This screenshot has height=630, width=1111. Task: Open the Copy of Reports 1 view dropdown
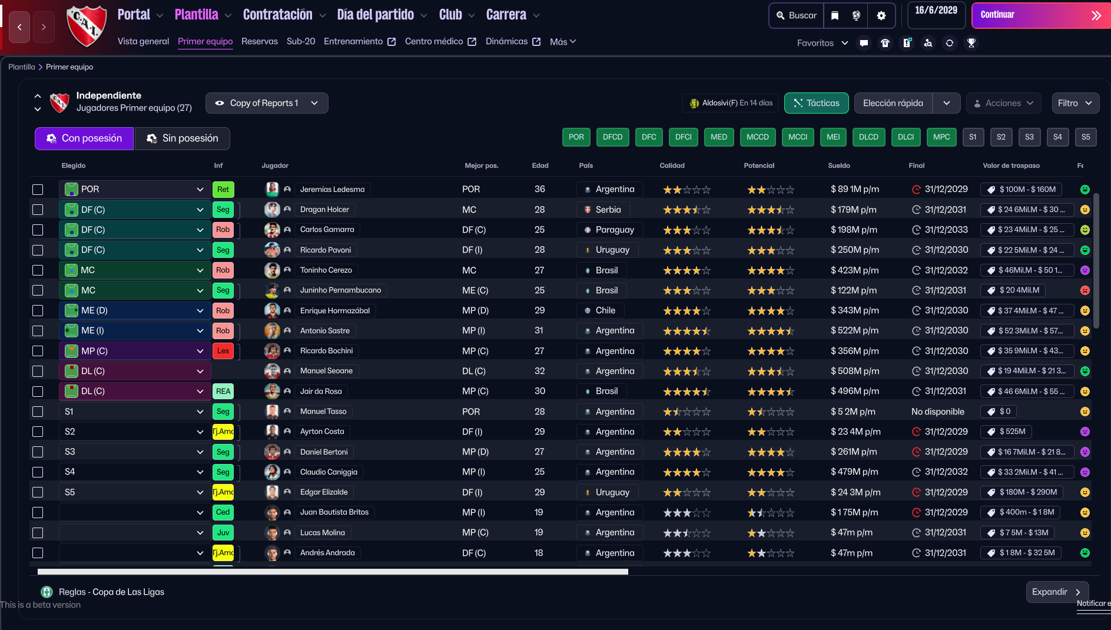(267, 103)
